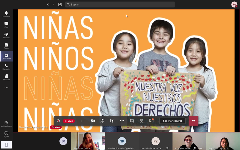Open Ayuda help menu

click(6, 134)
